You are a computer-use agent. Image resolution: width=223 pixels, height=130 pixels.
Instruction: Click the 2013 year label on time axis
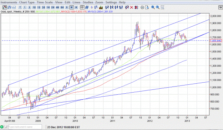(x=187, y=121)
